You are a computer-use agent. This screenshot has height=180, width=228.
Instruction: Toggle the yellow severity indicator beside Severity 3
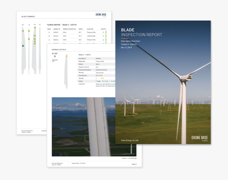point(102,78)
